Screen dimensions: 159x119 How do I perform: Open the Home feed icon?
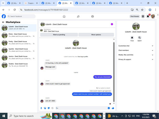click(64, 17)
